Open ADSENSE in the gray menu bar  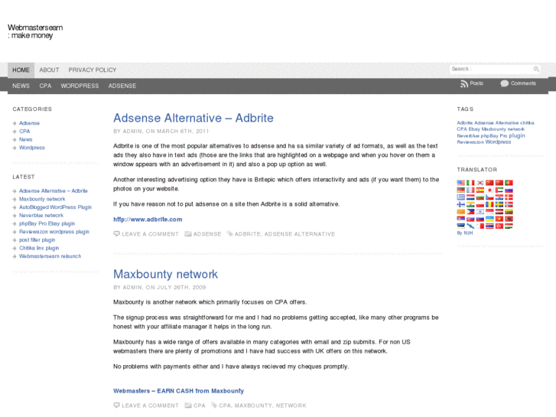point(122,86)
